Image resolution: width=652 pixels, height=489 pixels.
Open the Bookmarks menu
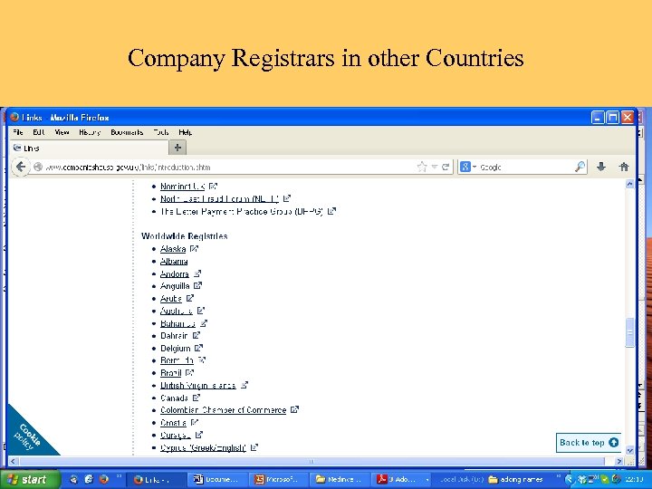tap(127, 132)
